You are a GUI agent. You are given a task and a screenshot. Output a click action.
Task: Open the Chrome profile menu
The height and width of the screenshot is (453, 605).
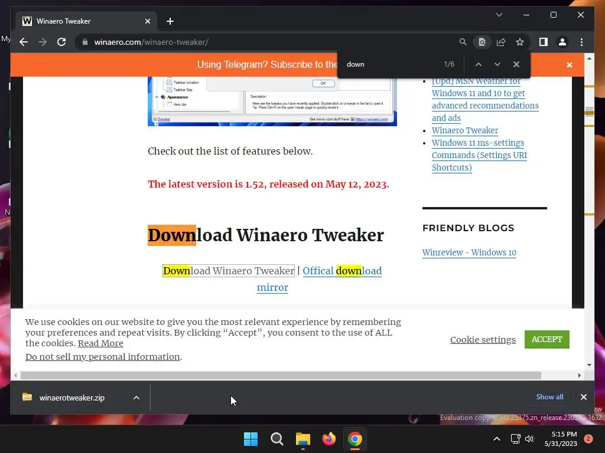(562, 42)
